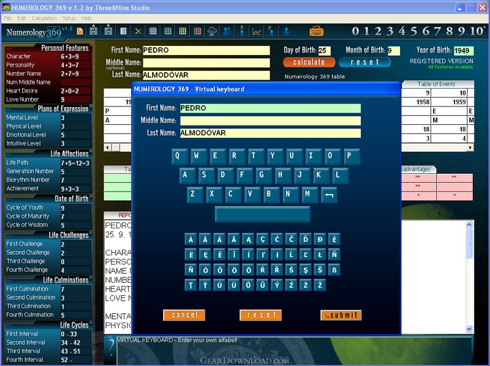Select the white grid table icon
The image size is (490, 366).
click(x=153, y=31)
